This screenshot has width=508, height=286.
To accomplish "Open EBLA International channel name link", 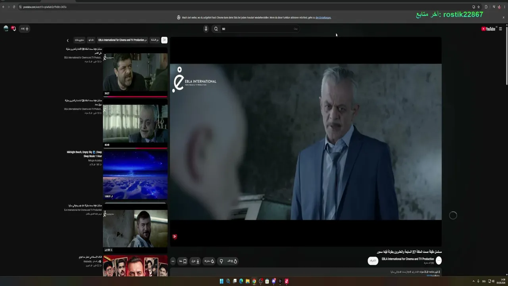I will (408, 259).
